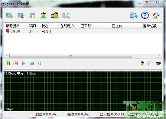Screen dimensions: 166x119
Task: Open the server user list icon
Action: click(x=143, y=64)
